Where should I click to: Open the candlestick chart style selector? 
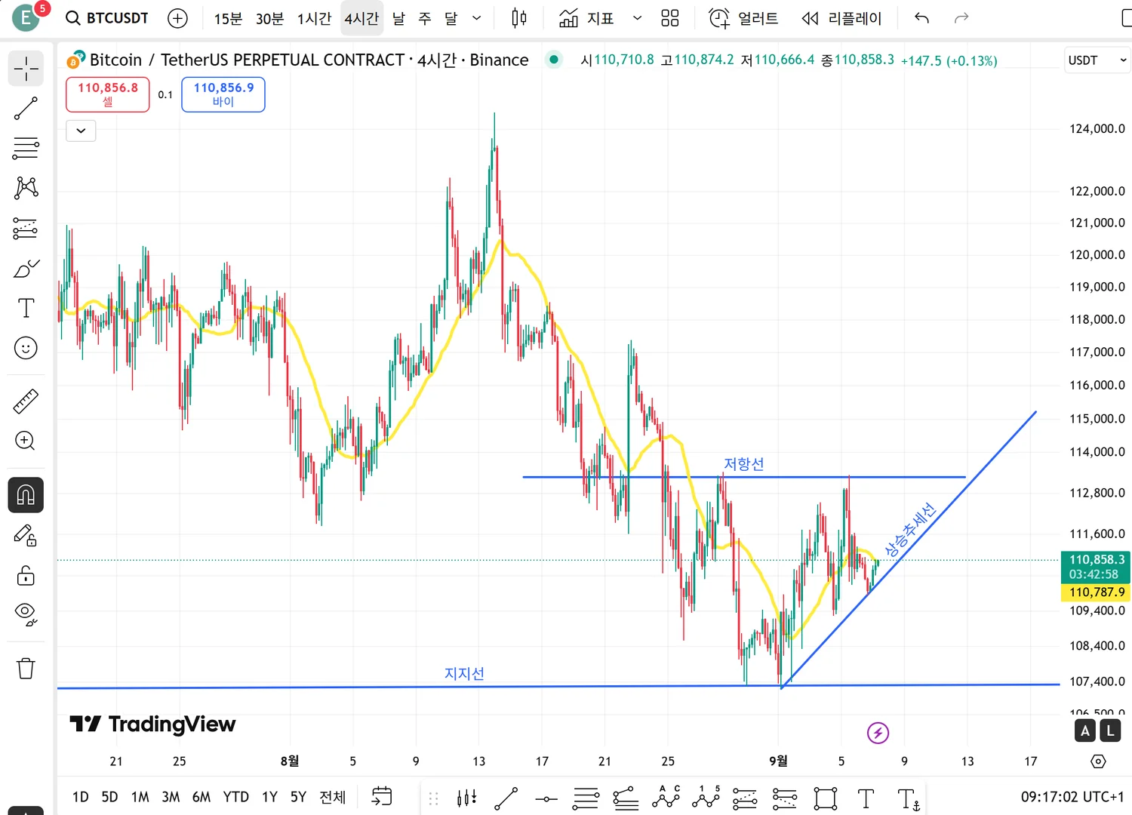pos(519,18)
